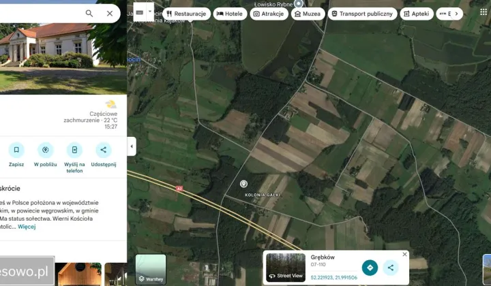Click the road 62 shield marker
The width and height of the screenshot is (491, 286).
(x=179, y=189)
